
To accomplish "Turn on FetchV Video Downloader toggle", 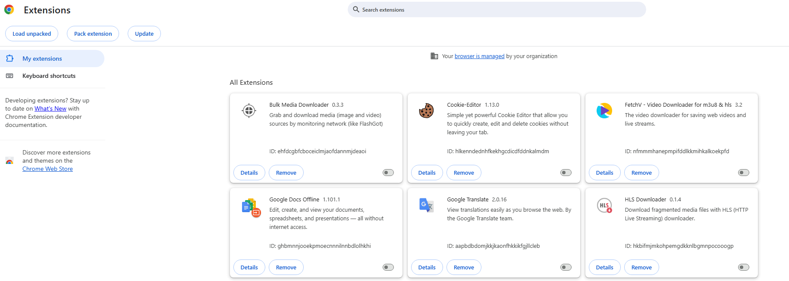I will [744, 173].
